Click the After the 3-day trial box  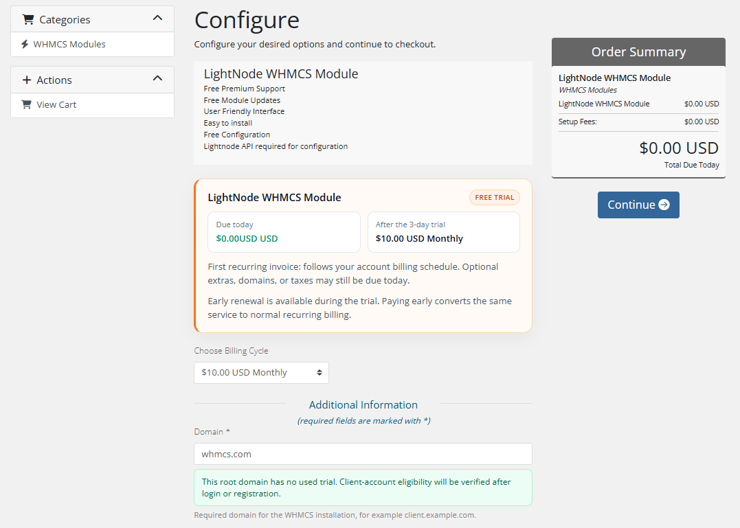click(444, 232)
